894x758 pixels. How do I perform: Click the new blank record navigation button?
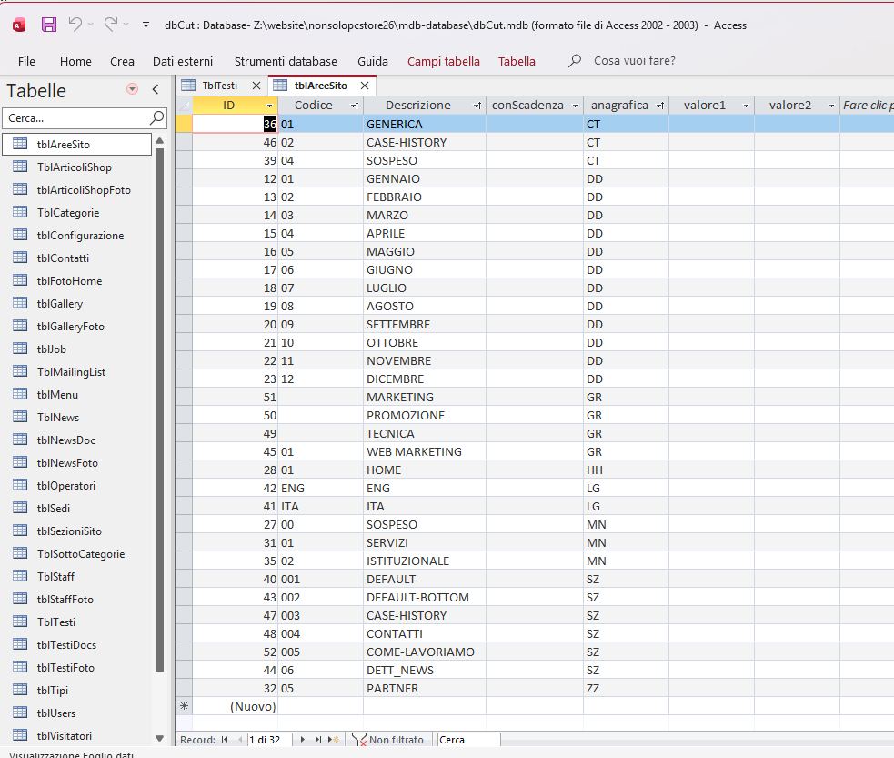334,740
